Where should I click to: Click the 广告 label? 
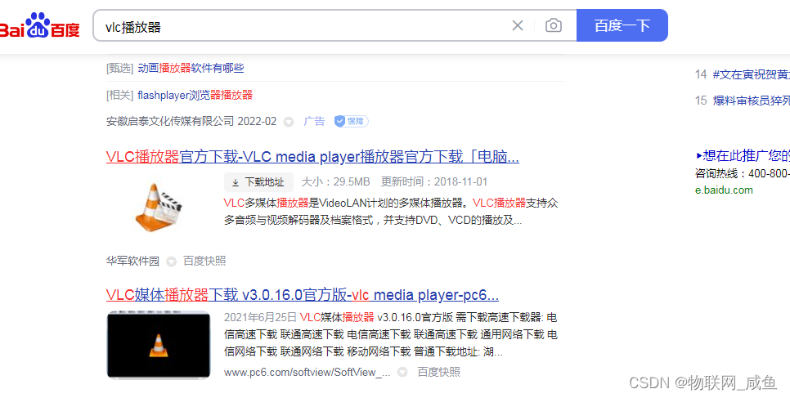pos(314,122)
